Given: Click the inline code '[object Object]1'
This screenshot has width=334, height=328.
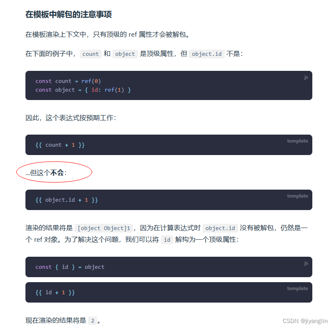Looking at the screenshot, I should (104, 228).
